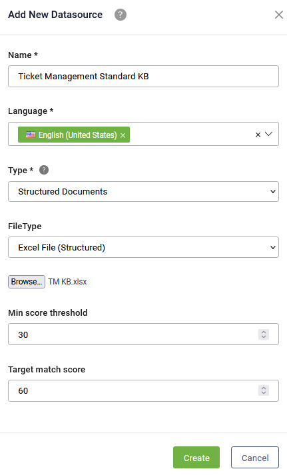Focus the Target match score field

[x=144, y=391]
